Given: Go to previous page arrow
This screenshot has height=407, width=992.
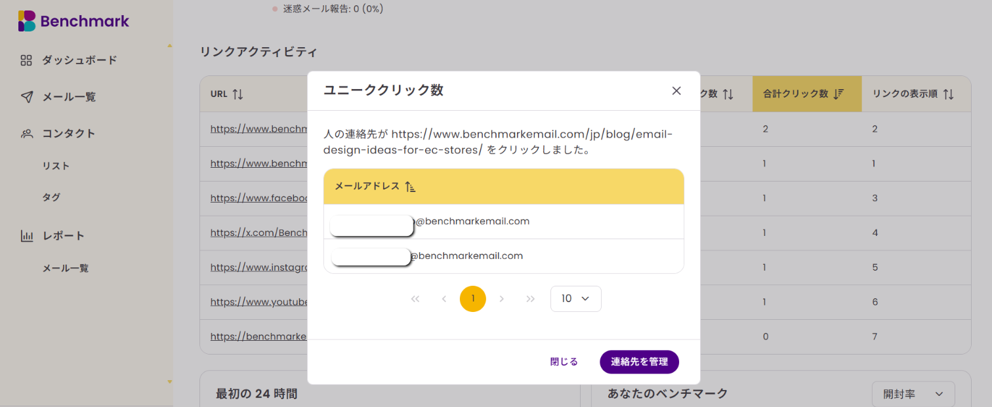Looking at the screenshot, I should pos(444,299).
